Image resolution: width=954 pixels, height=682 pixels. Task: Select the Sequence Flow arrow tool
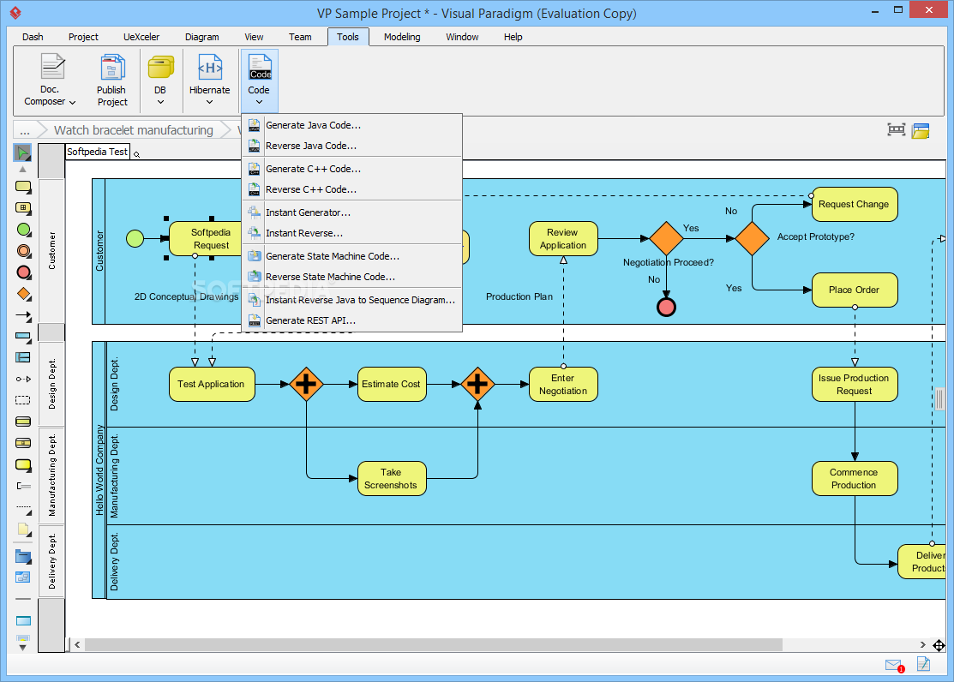pos(23,316)
